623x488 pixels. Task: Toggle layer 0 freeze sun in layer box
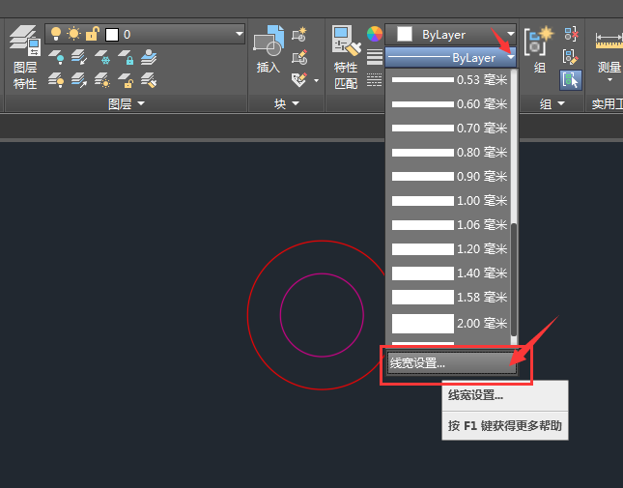click(x=73, y=34)
